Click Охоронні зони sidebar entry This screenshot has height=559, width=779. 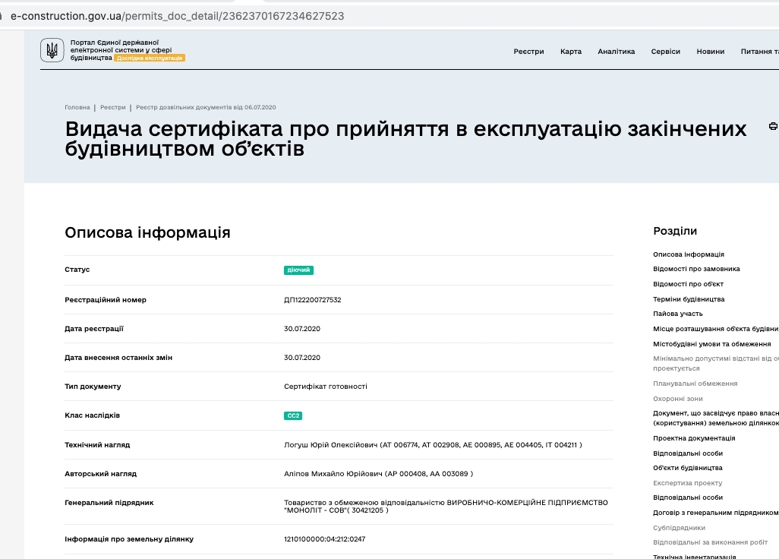tap(678, 399)
